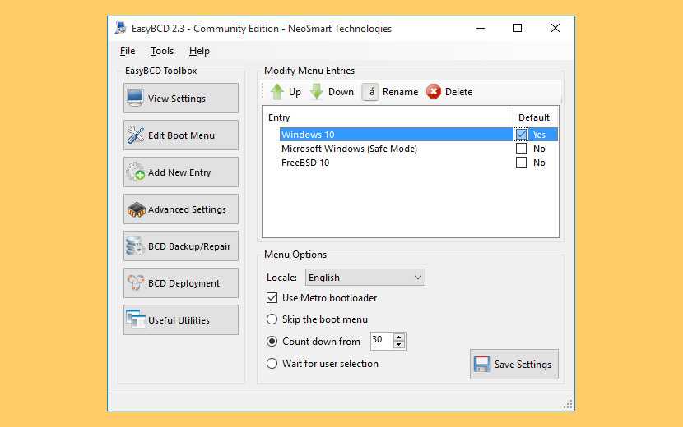This screenshot has width=683, height=427.
Task: Click the No value for FreeBSD 10
Action: coord(539,163)
